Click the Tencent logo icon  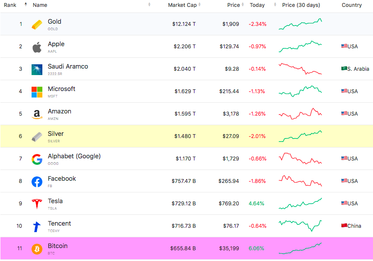pyautogui.click(x=37, y=226)
